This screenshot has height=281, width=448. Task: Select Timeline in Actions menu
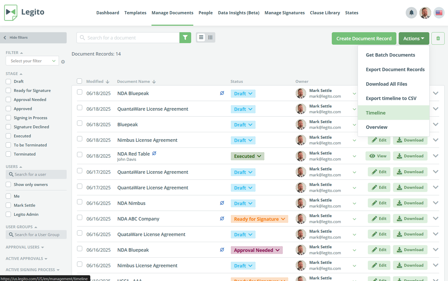click(393, 113)
